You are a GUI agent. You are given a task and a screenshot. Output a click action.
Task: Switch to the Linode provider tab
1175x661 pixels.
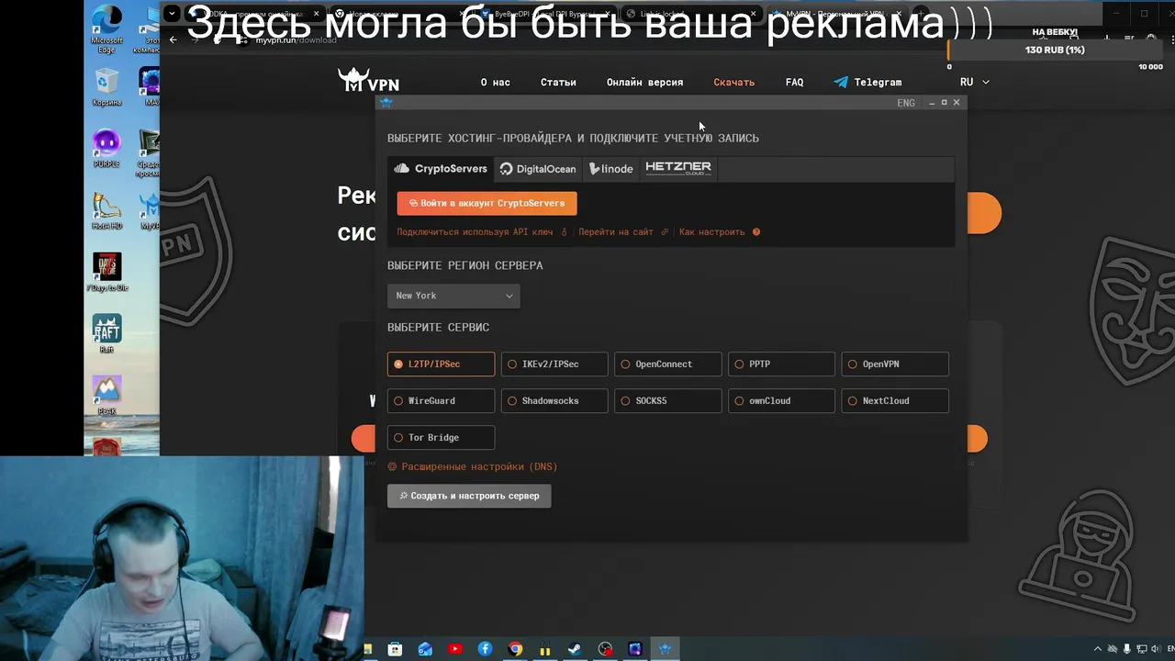click(611, 169)
